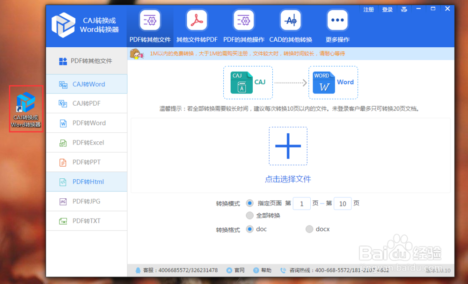
Task: Click the PDF转其他文件 sidebar header
Action: coord(87,61)
